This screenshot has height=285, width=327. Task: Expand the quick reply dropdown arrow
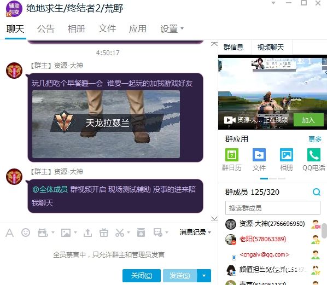pyautogui.click(x=166, y=232)
